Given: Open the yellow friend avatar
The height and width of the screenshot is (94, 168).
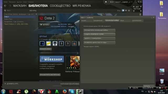Looking at the screenshot, I should click(x=48, y=44).
